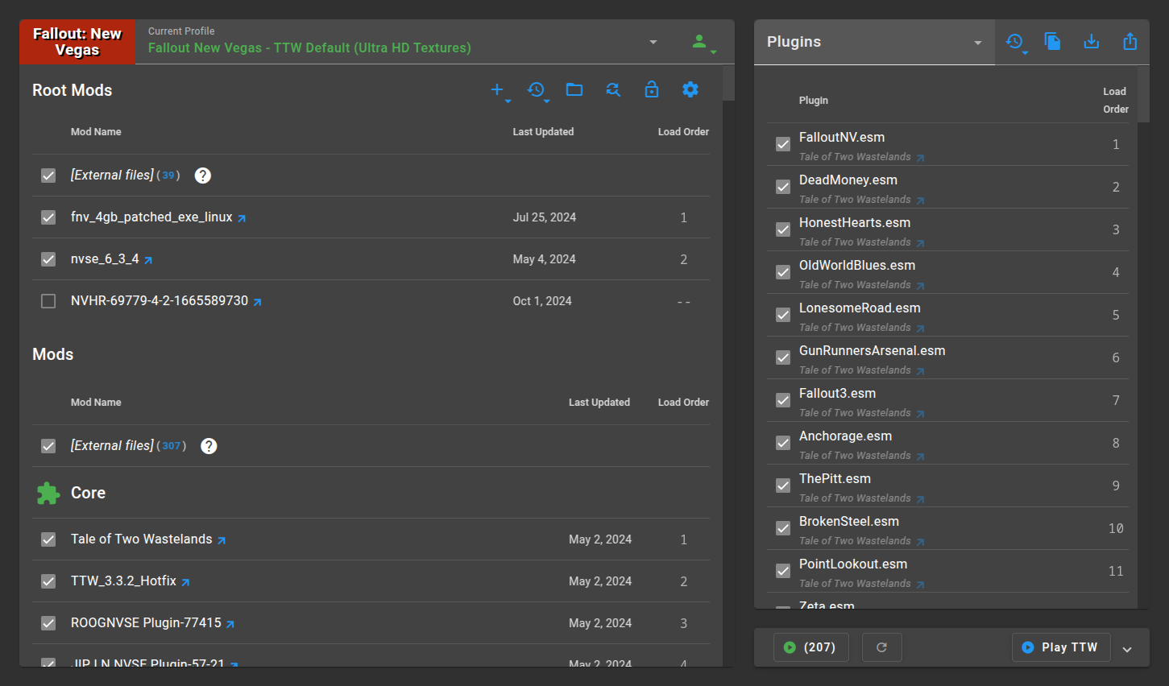Open external link icon for NVHR-69779-4-2-1665589730
Screen dimensions: 1169x686
(257, 302)
